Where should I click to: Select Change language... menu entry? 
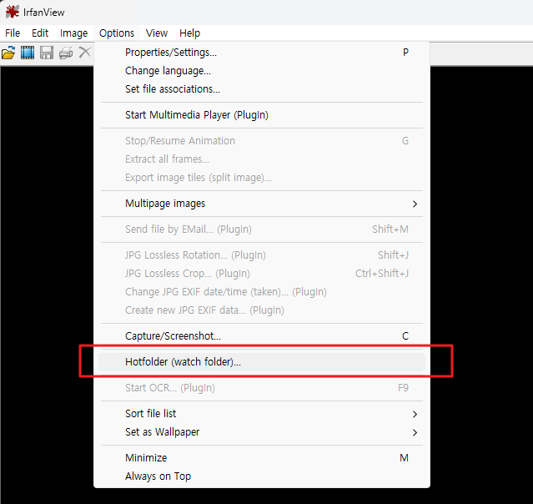262,71
